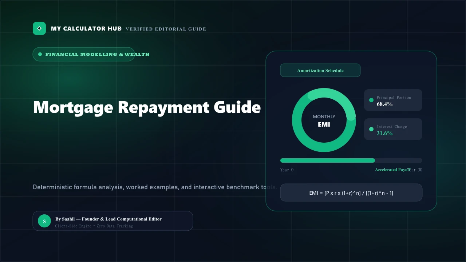Click the Client-Side Engine Zero Data Tracking text
The width and height of the screenshot is (466, 262).
(x=94, y=226)
